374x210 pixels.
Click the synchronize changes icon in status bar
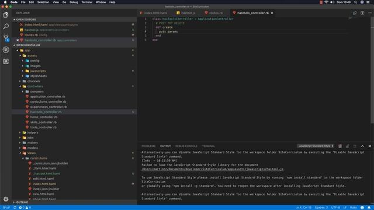[x=15, y=208]
